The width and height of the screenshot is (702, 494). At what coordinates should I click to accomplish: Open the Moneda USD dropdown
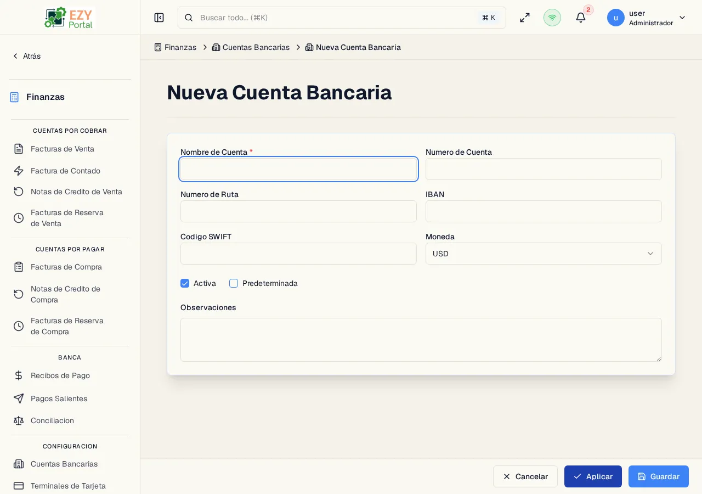point(544,254)
